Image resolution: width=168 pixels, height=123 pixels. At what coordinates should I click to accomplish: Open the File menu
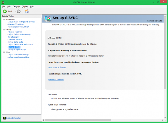pyautogui.click(x=4, y=6)
